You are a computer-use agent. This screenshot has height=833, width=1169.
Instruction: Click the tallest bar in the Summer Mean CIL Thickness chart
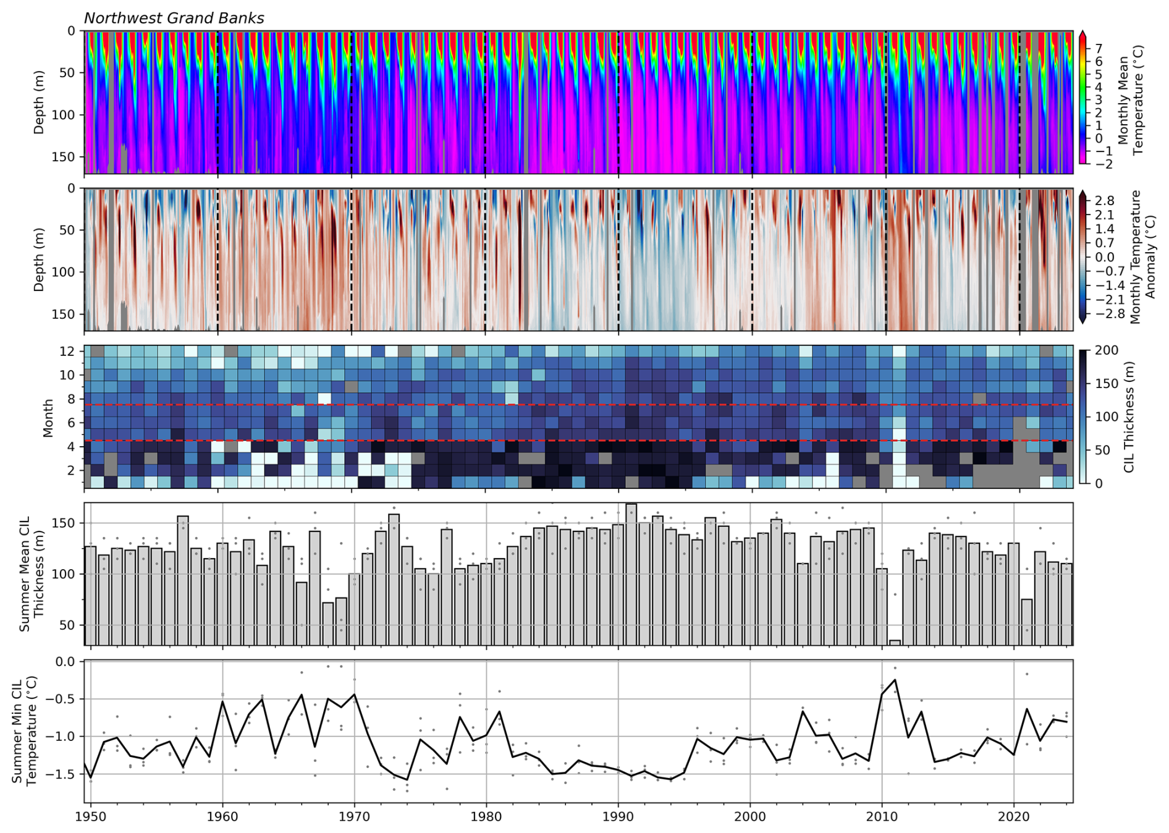(631, 575)
